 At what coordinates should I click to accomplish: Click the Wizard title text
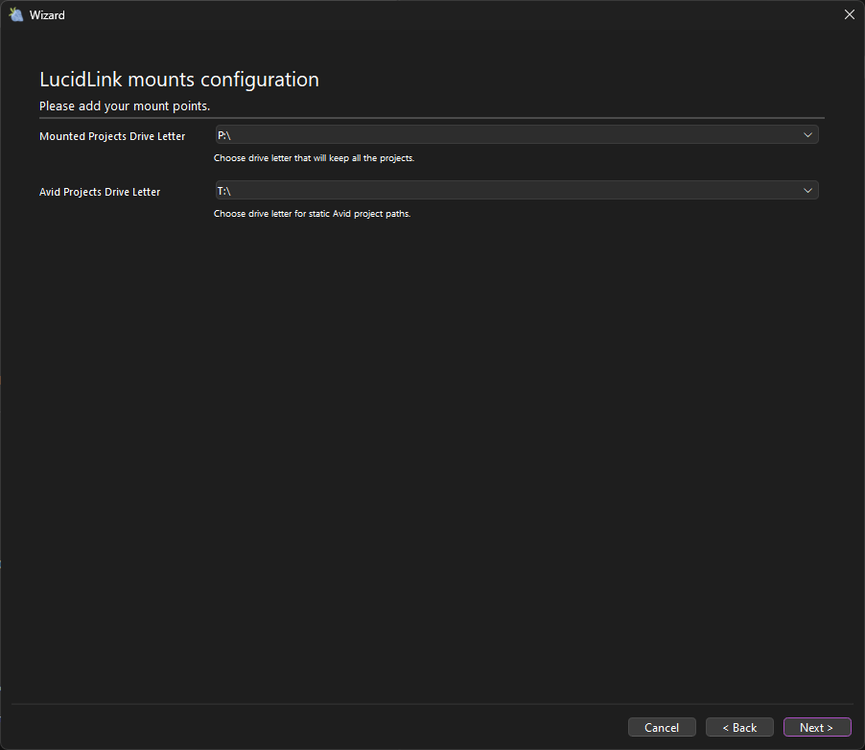[x=47, y=15]
